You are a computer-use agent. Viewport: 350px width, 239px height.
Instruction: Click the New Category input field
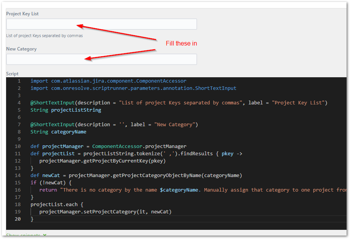(x=102, y=59)
